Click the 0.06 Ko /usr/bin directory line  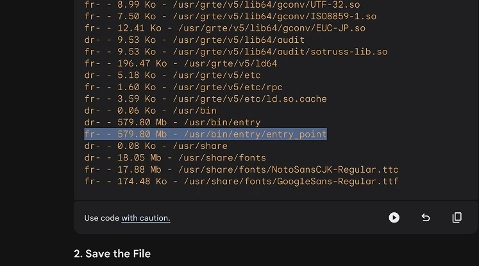pos(151,111)
